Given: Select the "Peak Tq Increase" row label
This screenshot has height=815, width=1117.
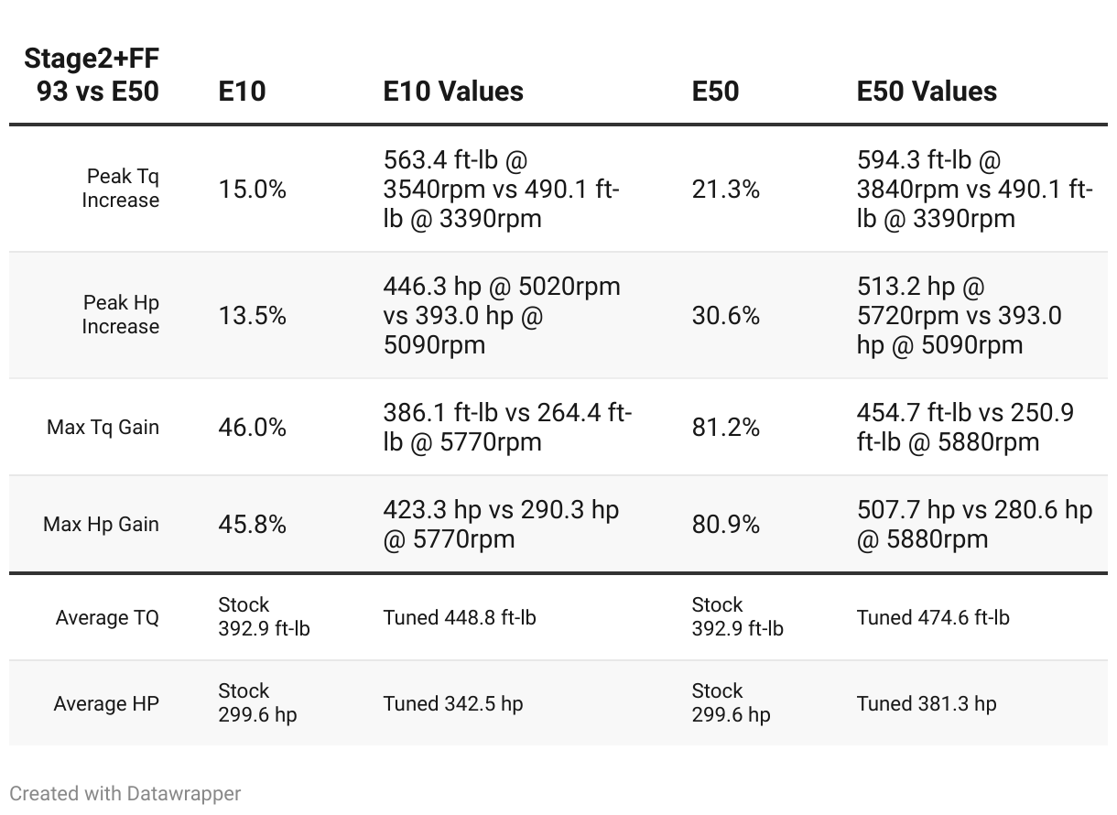Looking at the screenshot, I should click(x=121, y=188).
